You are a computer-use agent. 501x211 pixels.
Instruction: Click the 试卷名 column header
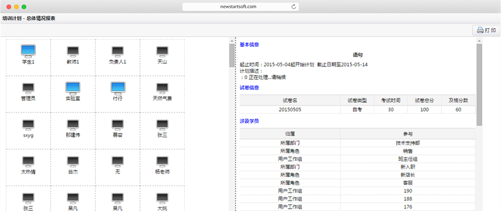pos(290,100)
